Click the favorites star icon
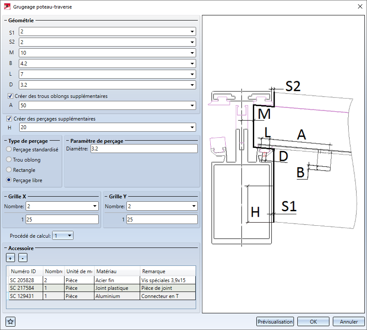 [x=10, y=321]
